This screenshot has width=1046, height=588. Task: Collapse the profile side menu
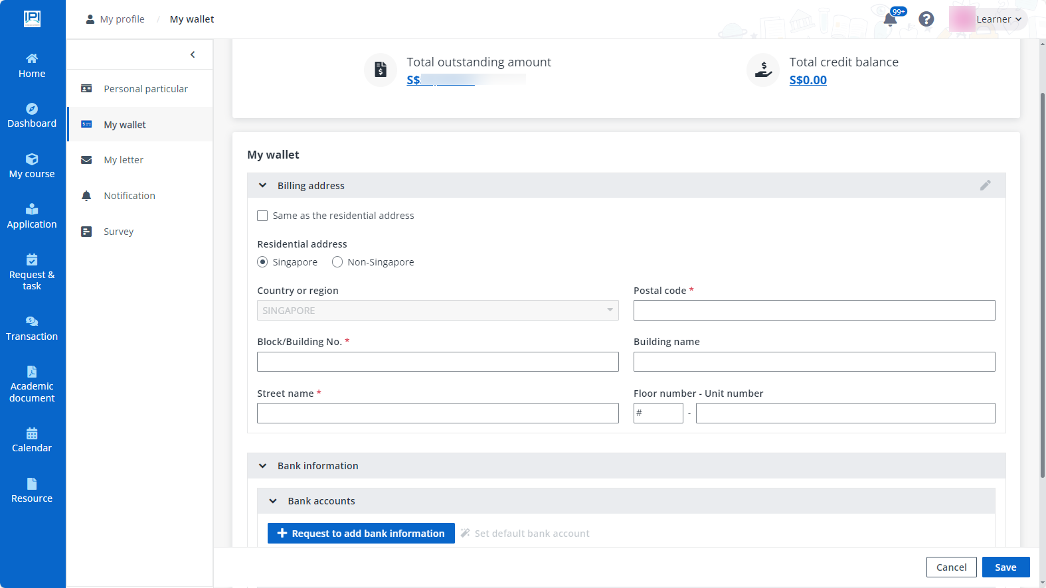click(193, 54)
